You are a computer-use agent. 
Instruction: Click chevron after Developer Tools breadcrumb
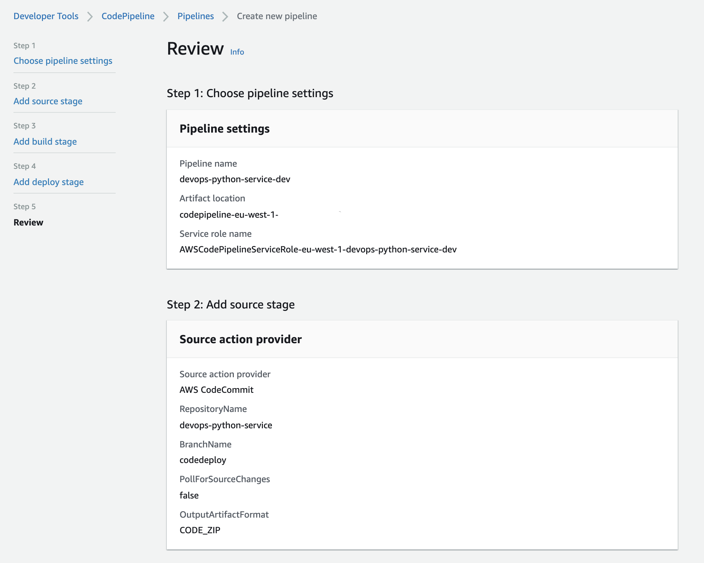point(90,16)
